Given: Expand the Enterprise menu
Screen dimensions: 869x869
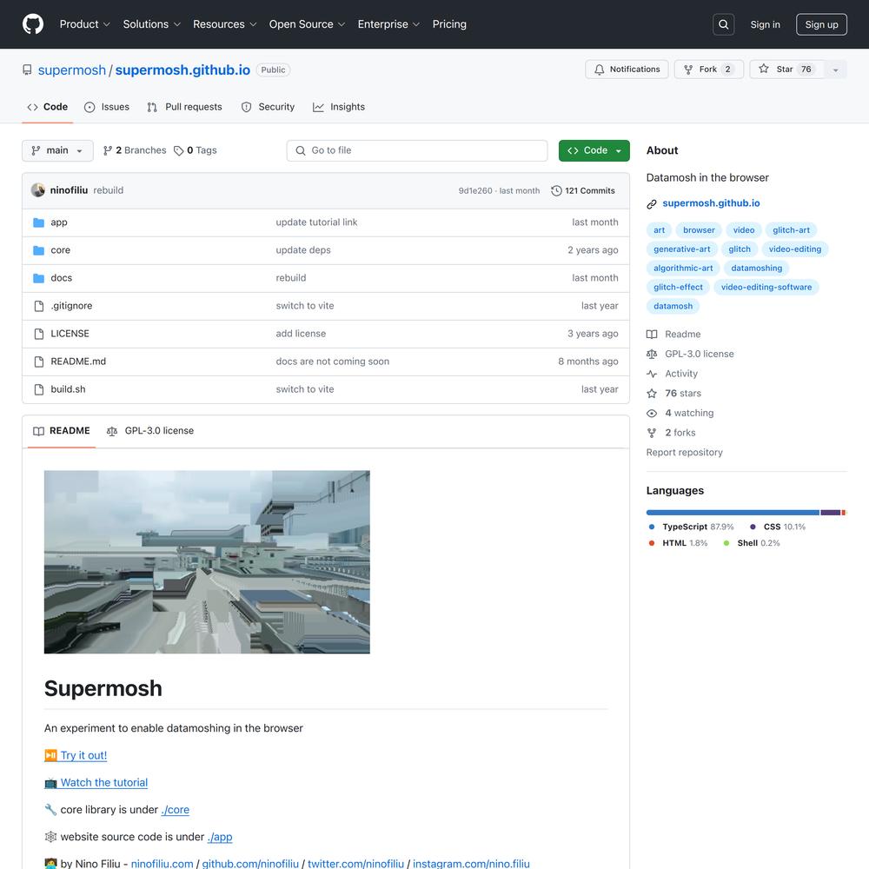Looking at the screenshot, I should coord(388,24).
